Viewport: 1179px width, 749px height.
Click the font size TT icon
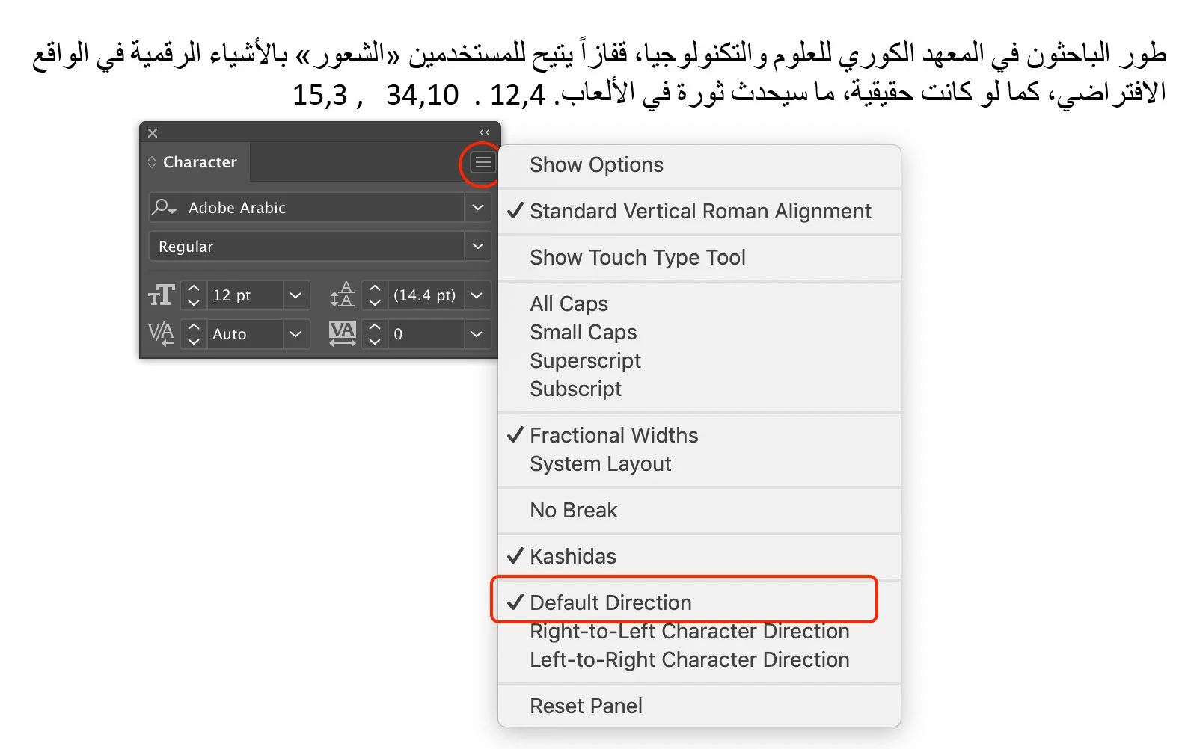click(162, 295)
